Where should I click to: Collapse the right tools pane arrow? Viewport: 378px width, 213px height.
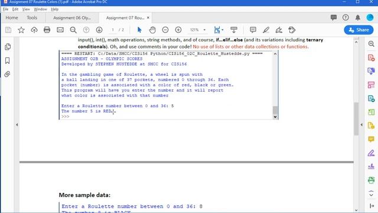(x=361, y=125)
